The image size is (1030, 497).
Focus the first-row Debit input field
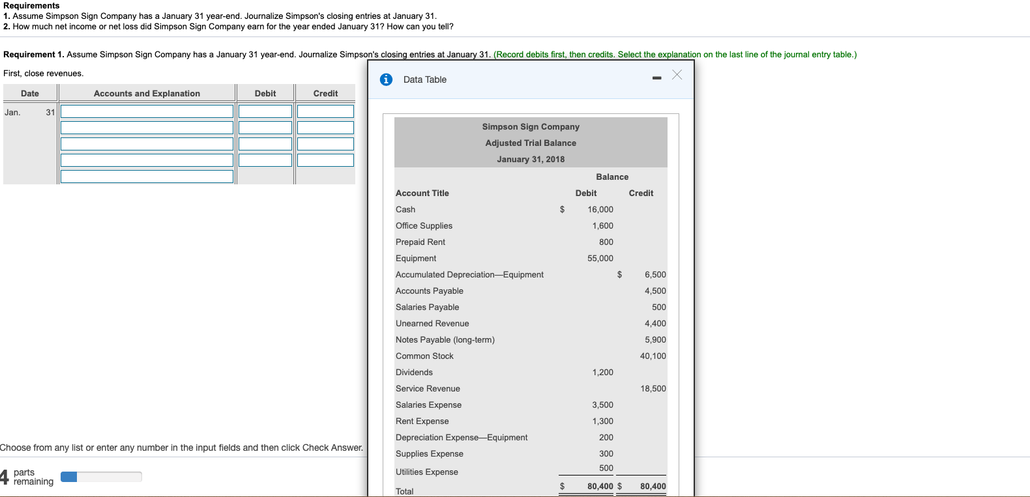coord(265,111)
